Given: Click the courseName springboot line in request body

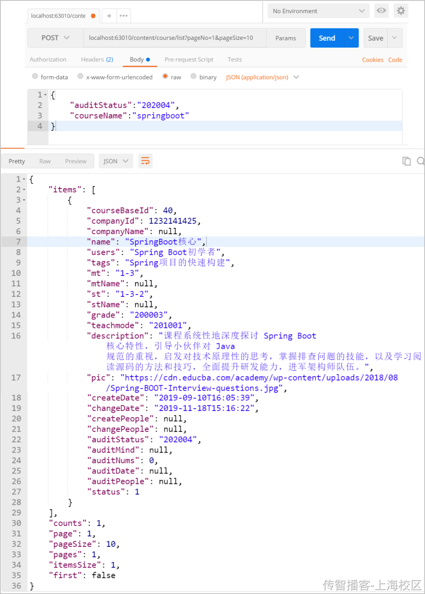Looking at the screenshot, I should coord(129,116).
